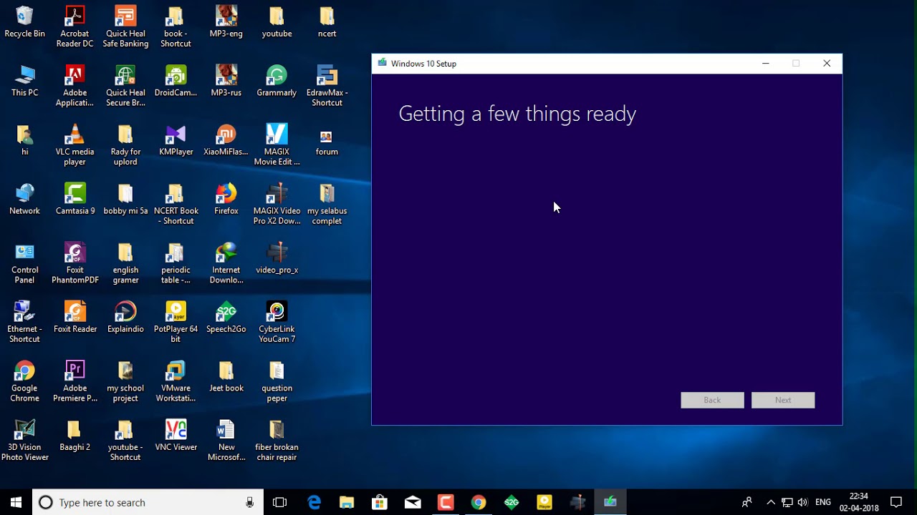Open the network icon in system tray
The height and width of the screenshot is (515, 917).
(x=787, y=502)
